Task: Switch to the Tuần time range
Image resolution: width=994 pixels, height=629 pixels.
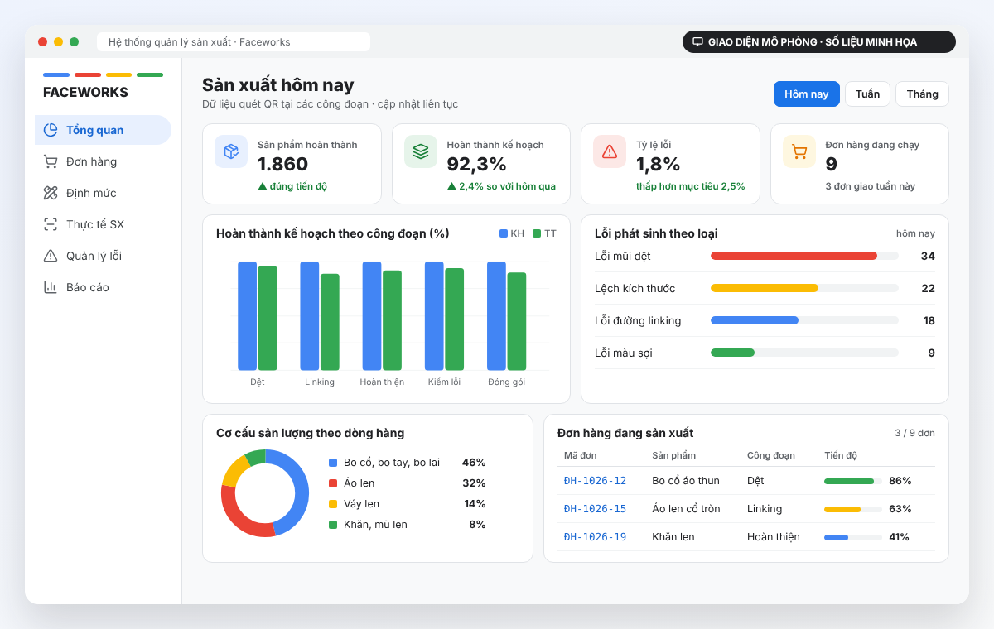Action: (x=867, y=94)
